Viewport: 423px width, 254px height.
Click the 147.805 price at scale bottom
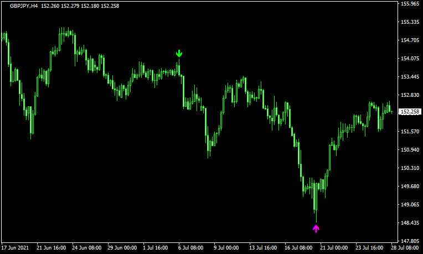[410, 241]
